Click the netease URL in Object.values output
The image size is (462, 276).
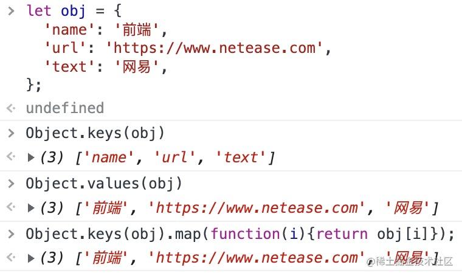tap(256, 208)
